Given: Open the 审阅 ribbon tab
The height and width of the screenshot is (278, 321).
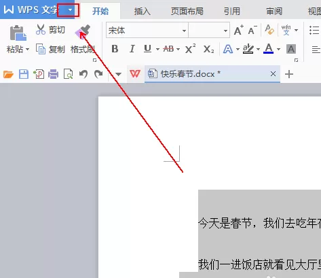Looking at the screenshot, I should point(274,11).
